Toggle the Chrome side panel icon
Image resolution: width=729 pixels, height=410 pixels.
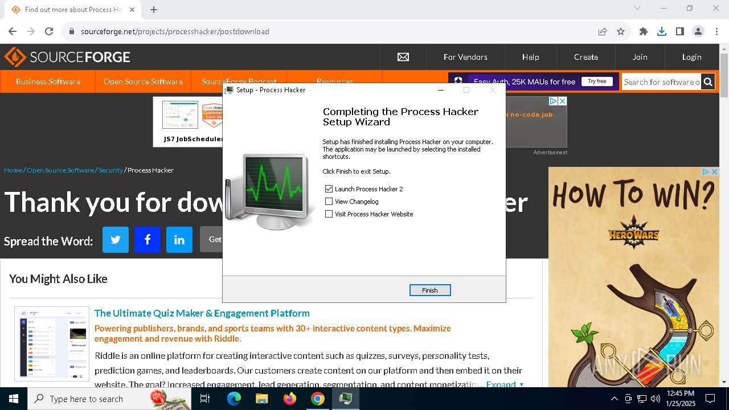click(680, 31)
